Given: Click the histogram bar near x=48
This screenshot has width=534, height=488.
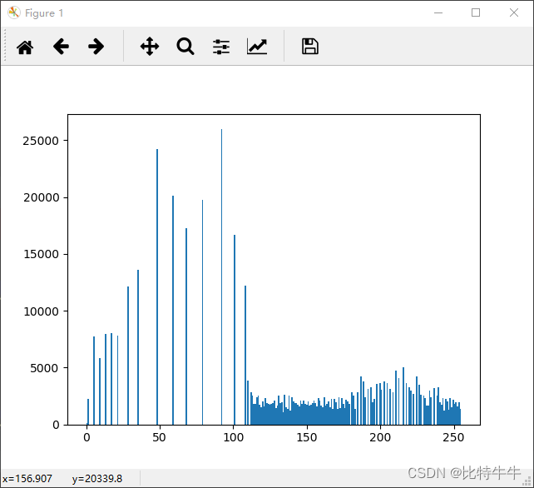Looking at the screenshot, I should (157, 286).
